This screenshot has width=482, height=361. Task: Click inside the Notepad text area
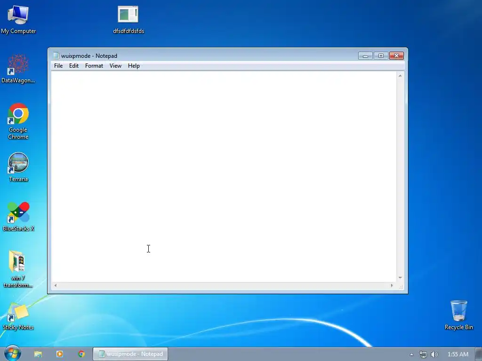point(224,177)
